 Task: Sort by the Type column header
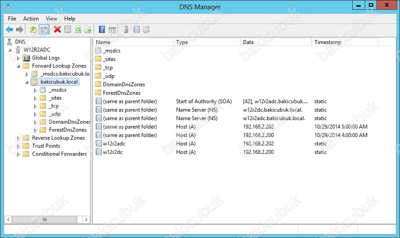point(207,42)
